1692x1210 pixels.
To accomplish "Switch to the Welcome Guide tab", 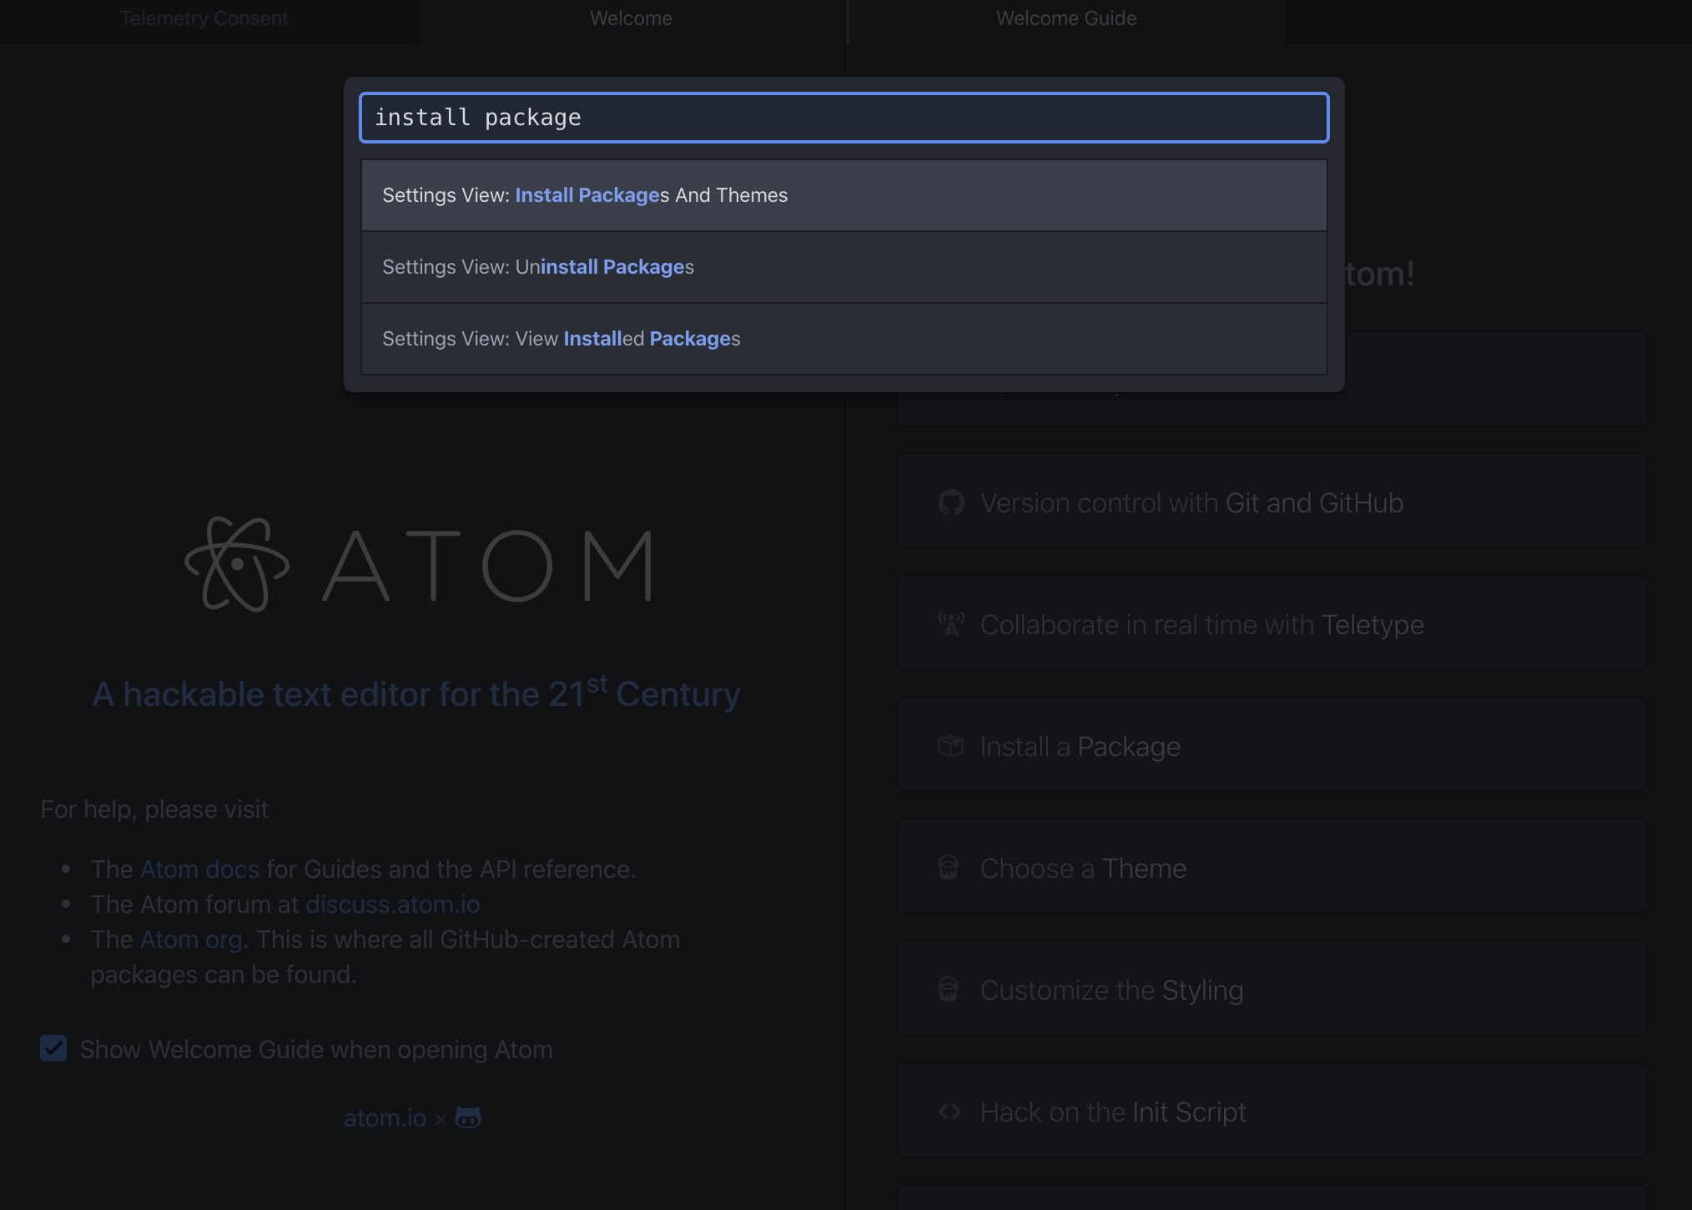I will (1066, 18).
